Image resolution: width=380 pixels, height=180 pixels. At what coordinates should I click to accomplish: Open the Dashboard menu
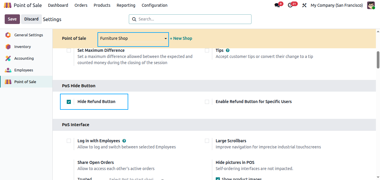[x=58, y=5]
